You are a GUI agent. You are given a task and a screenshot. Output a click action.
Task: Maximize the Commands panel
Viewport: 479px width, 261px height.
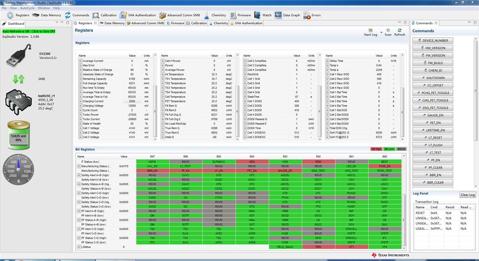[475, 23]
